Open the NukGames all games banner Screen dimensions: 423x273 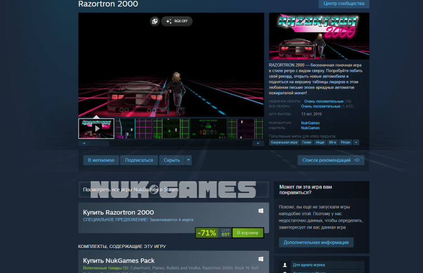pyautogui.click(x=174, y=190)
